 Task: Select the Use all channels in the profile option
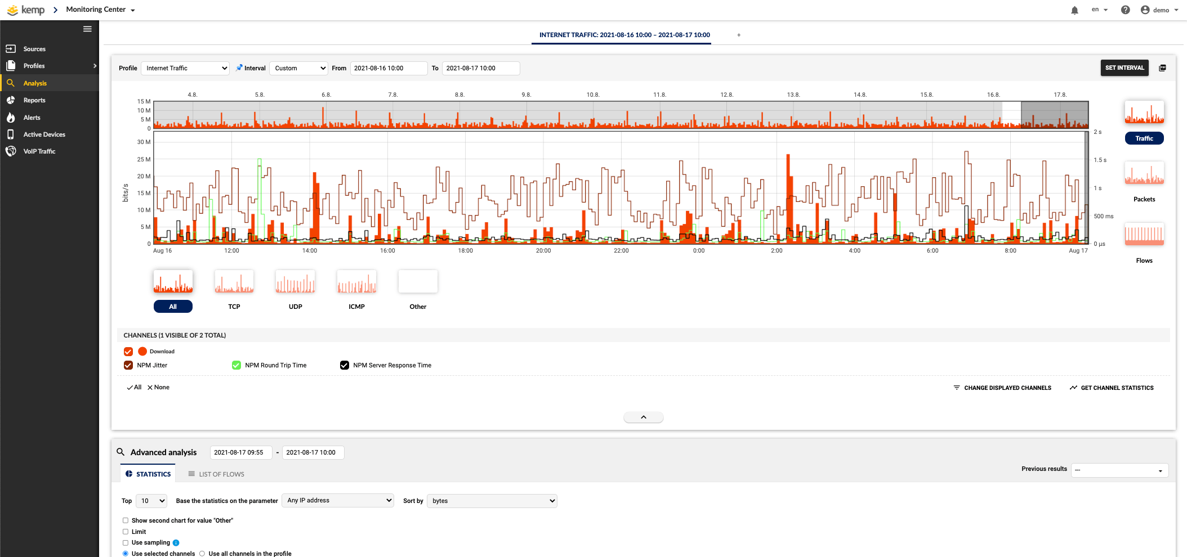point(201,553)
